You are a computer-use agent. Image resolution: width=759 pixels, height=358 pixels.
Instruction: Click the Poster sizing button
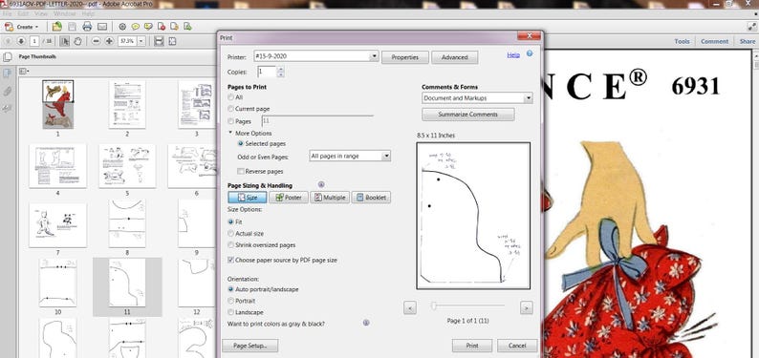(289, 197)
